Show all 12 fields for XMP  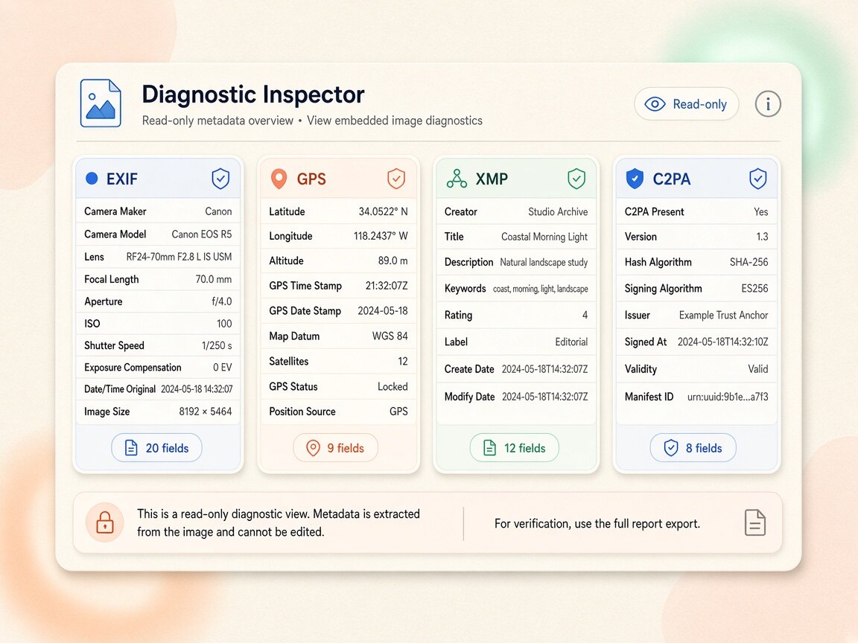tap(515, 448)
